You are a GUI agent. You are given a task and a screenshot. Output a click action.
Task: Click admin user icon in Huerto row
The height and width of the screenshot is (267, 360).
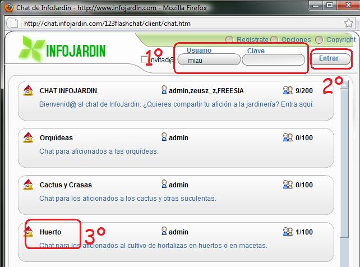click(x=164, y=231)
